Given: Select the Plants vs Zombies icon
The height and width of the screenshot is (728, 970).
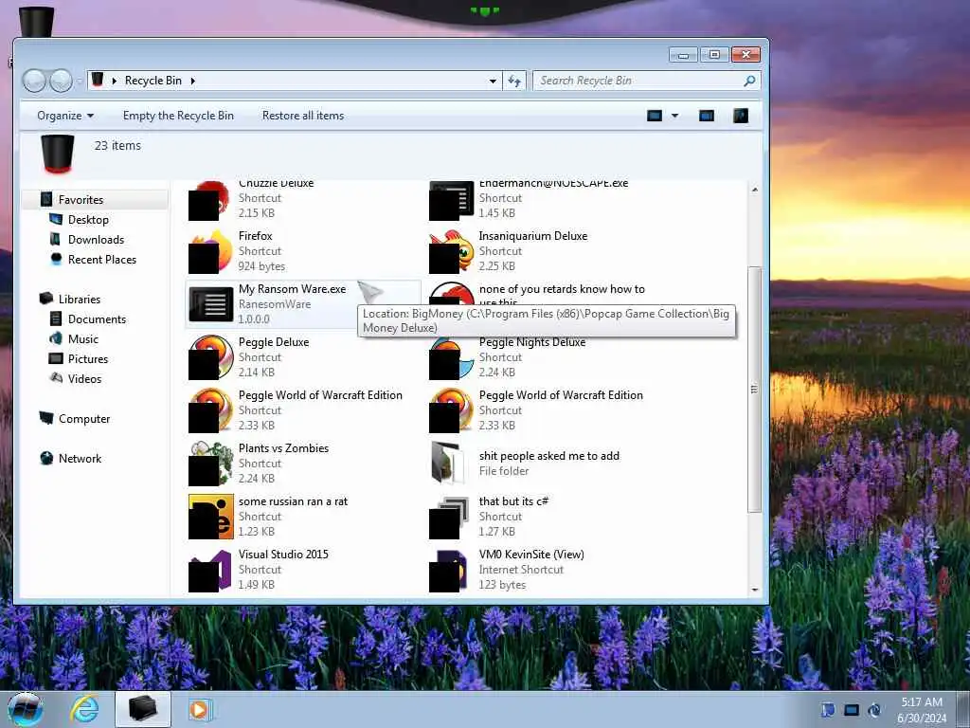Looking at the screenshot, I should coord(211,463).
